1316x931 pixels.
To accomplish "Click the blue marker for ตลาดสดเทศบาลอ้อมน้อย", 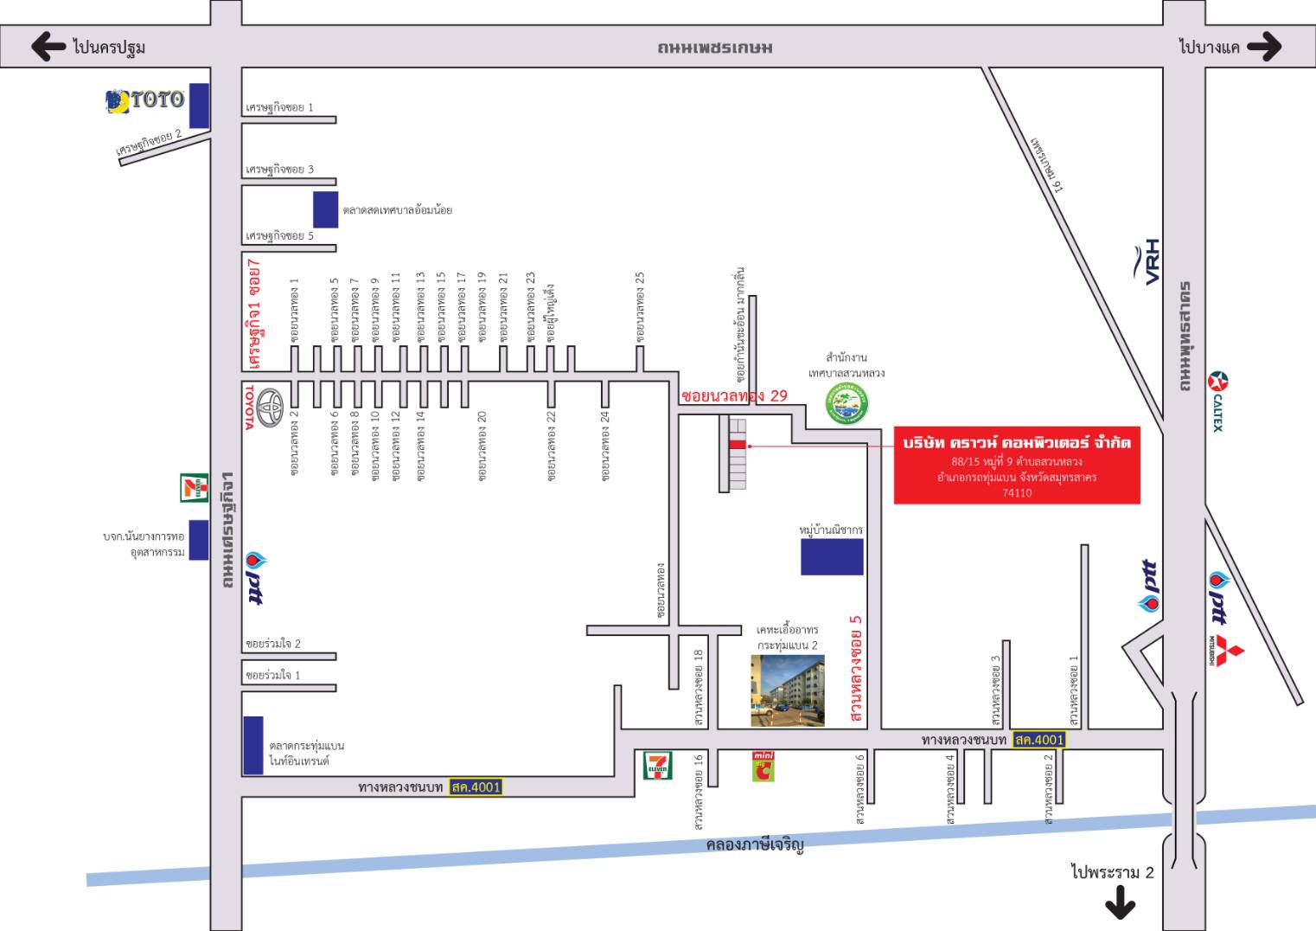I will click(325, 210).
